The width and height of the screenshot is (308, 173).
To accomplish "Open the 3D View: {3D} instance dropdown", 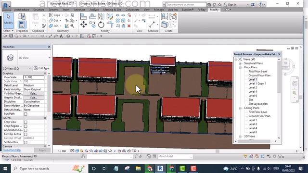I will [17, 68].
